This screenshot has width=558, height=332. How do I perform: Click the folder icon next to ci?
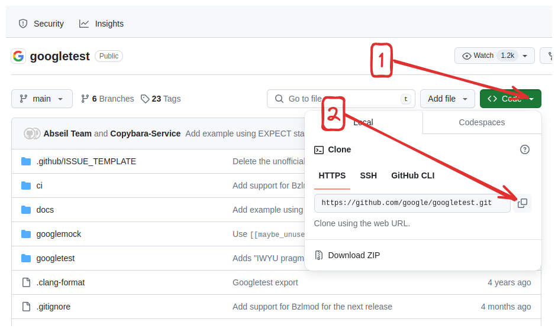tap(26, 186)
